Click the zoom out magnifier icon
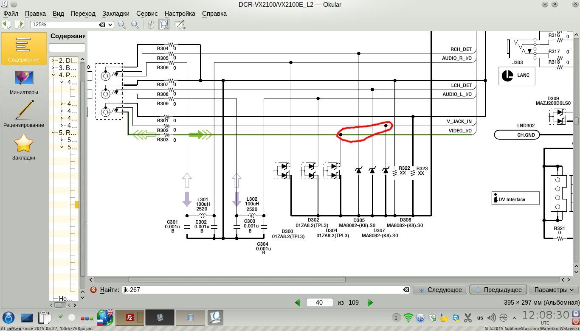 [x=122, y=25]
